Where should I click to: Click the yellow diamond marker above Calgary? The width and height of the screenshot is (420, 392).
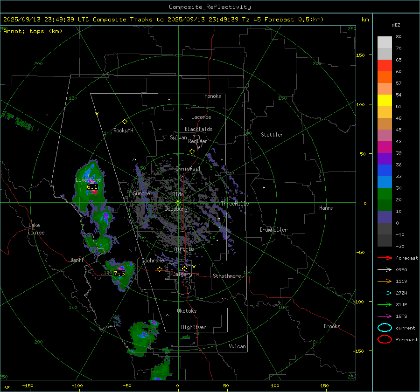(184, 268)
